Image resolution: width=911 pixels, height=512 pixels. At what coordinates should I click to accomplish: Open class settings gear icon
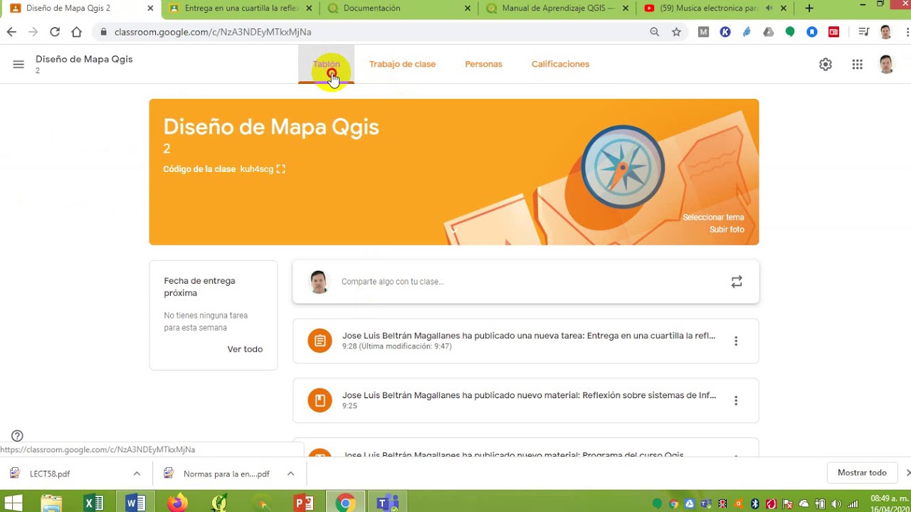(826, 65)
